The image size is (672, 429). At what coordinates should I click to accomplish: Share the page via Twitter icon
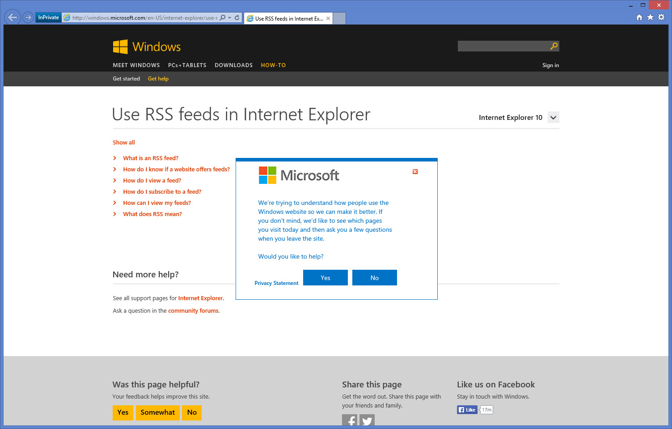click(367, 420)
